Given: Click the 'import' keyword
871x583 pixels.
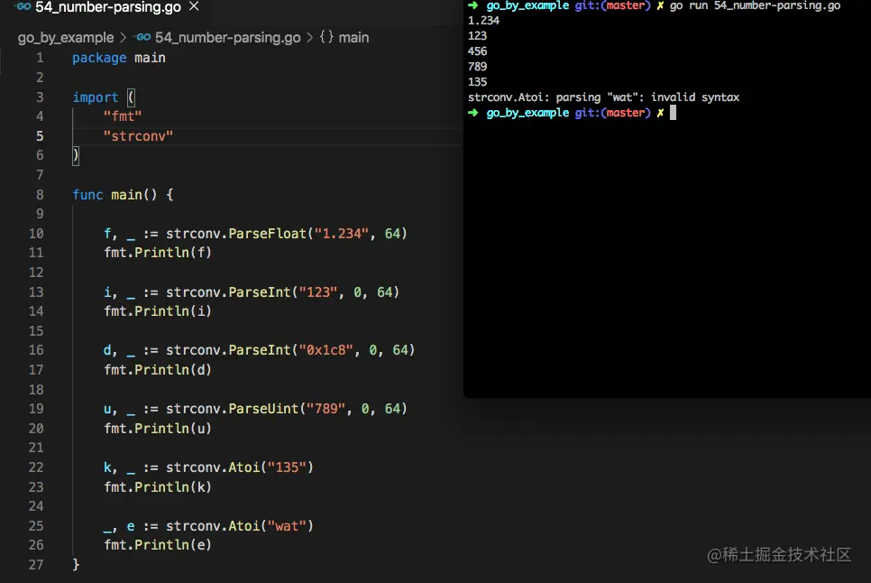Looking at the screenshot, I should pos(95,97).
